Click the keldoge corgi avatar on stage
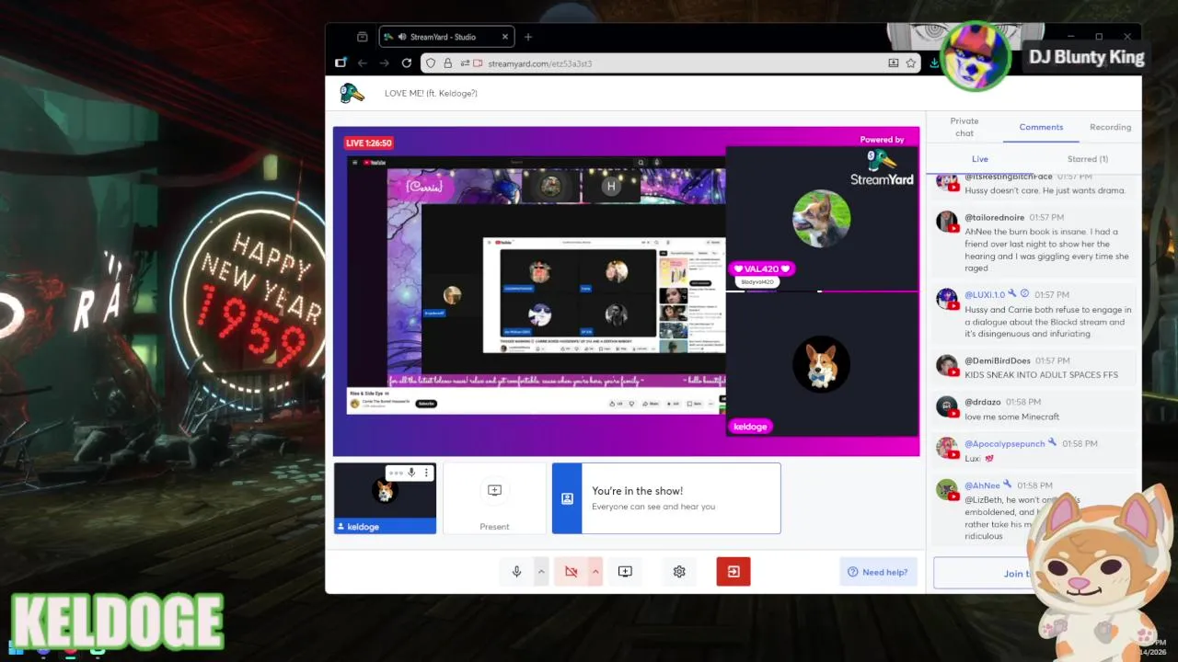 (821, 364)
